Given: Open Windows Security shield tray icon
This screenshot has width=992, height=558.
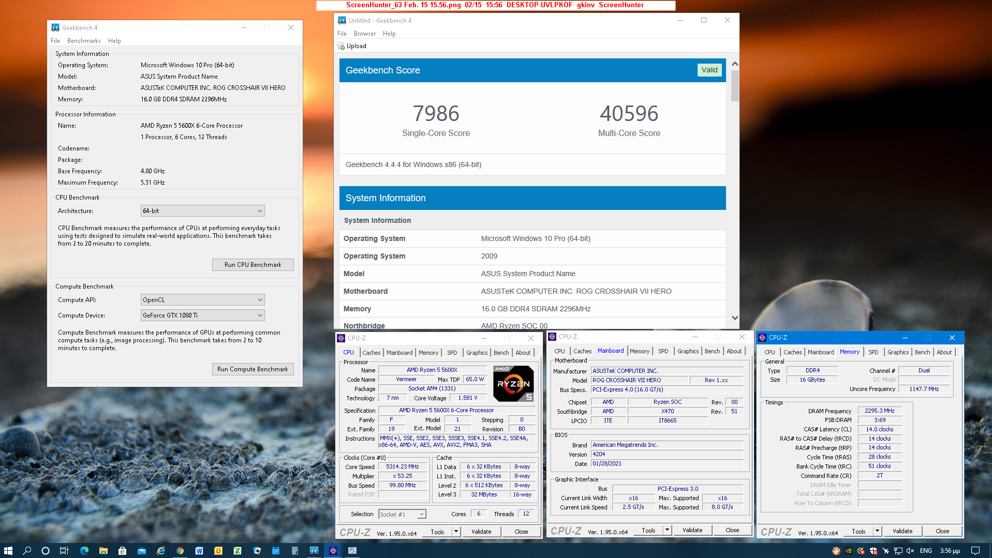Looking at the screenshot, I should [873, 551].
